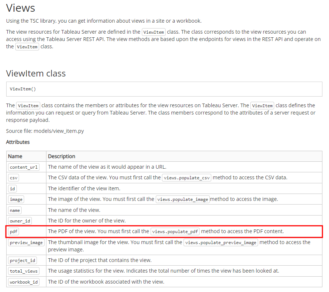Click the "ViewItem class" section heading
329x292 pixels.
coord(36,73)
